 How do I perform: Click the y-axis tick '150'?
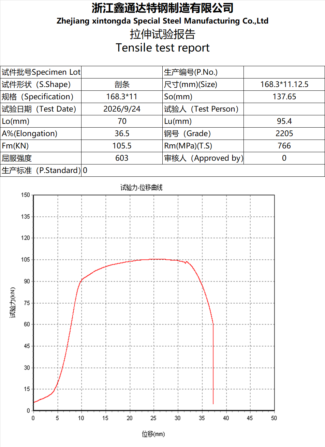[x=25, y=195]
